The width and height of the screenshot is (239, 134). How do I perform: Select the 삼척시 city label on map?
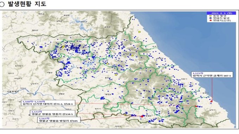point(212,110)
